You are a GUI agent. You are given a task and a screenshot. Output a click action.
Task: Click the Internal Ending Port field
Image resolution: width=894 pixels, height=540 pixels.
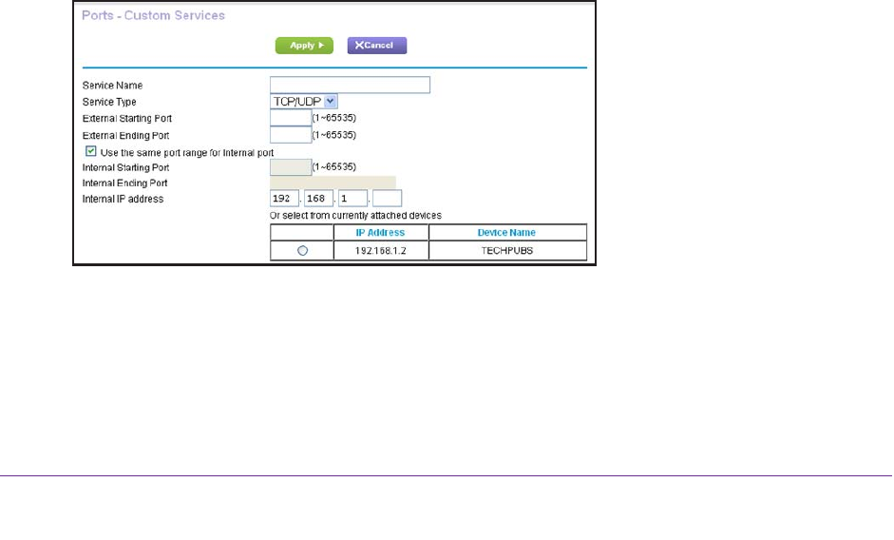coord(333,183)
